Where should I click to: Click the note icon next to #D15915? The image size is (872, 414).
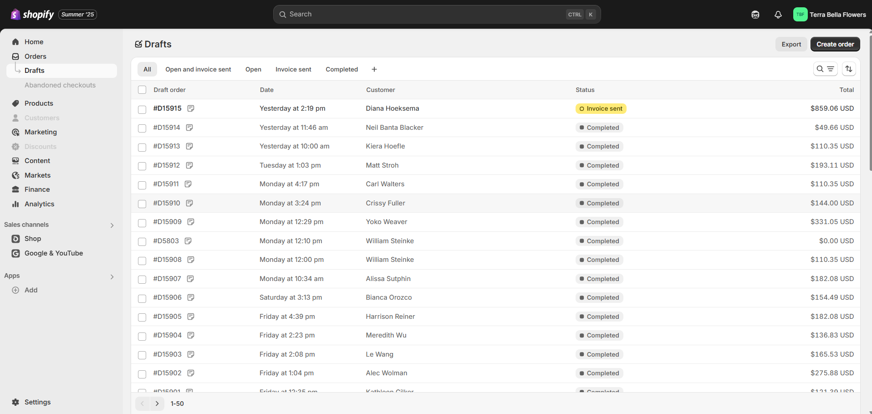click(191, 108)
